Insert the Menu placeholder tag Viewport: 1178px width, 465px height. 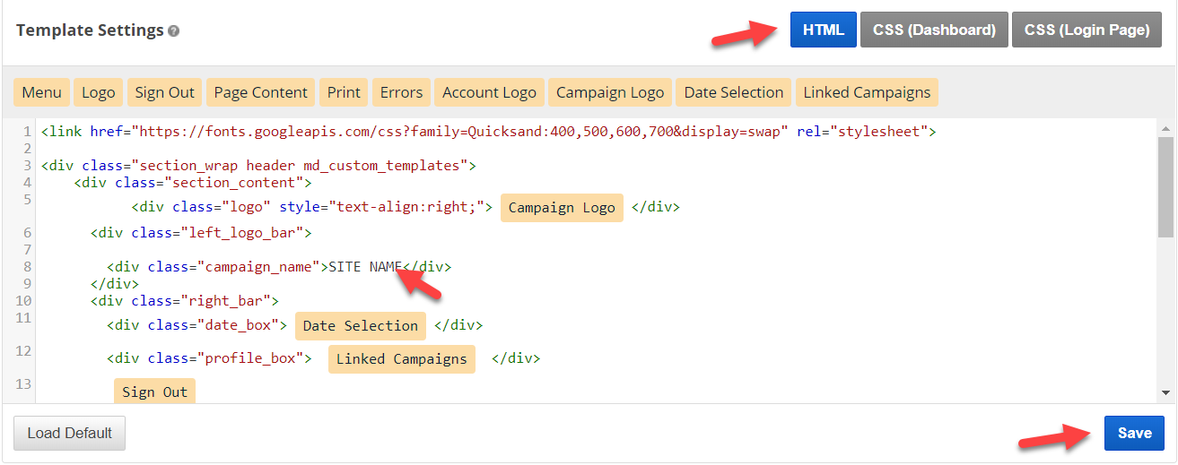[x=42, y=92]
